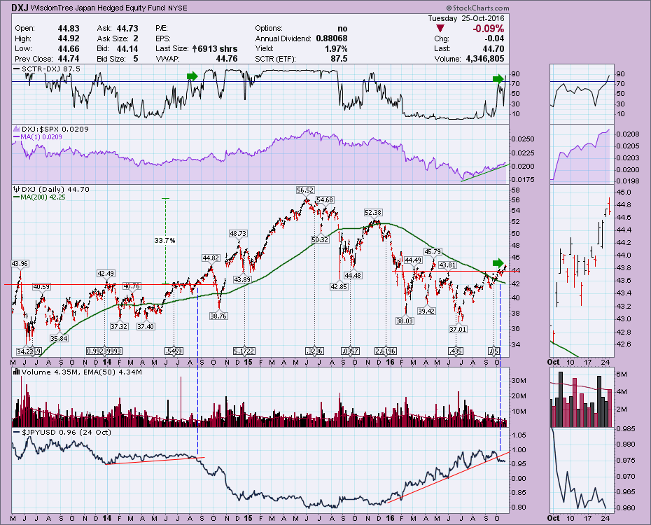Image resolution: width=651 pixels, height=525 pixels.
Task: Click the 35.84 low price label
Action: tap(59, 338)
